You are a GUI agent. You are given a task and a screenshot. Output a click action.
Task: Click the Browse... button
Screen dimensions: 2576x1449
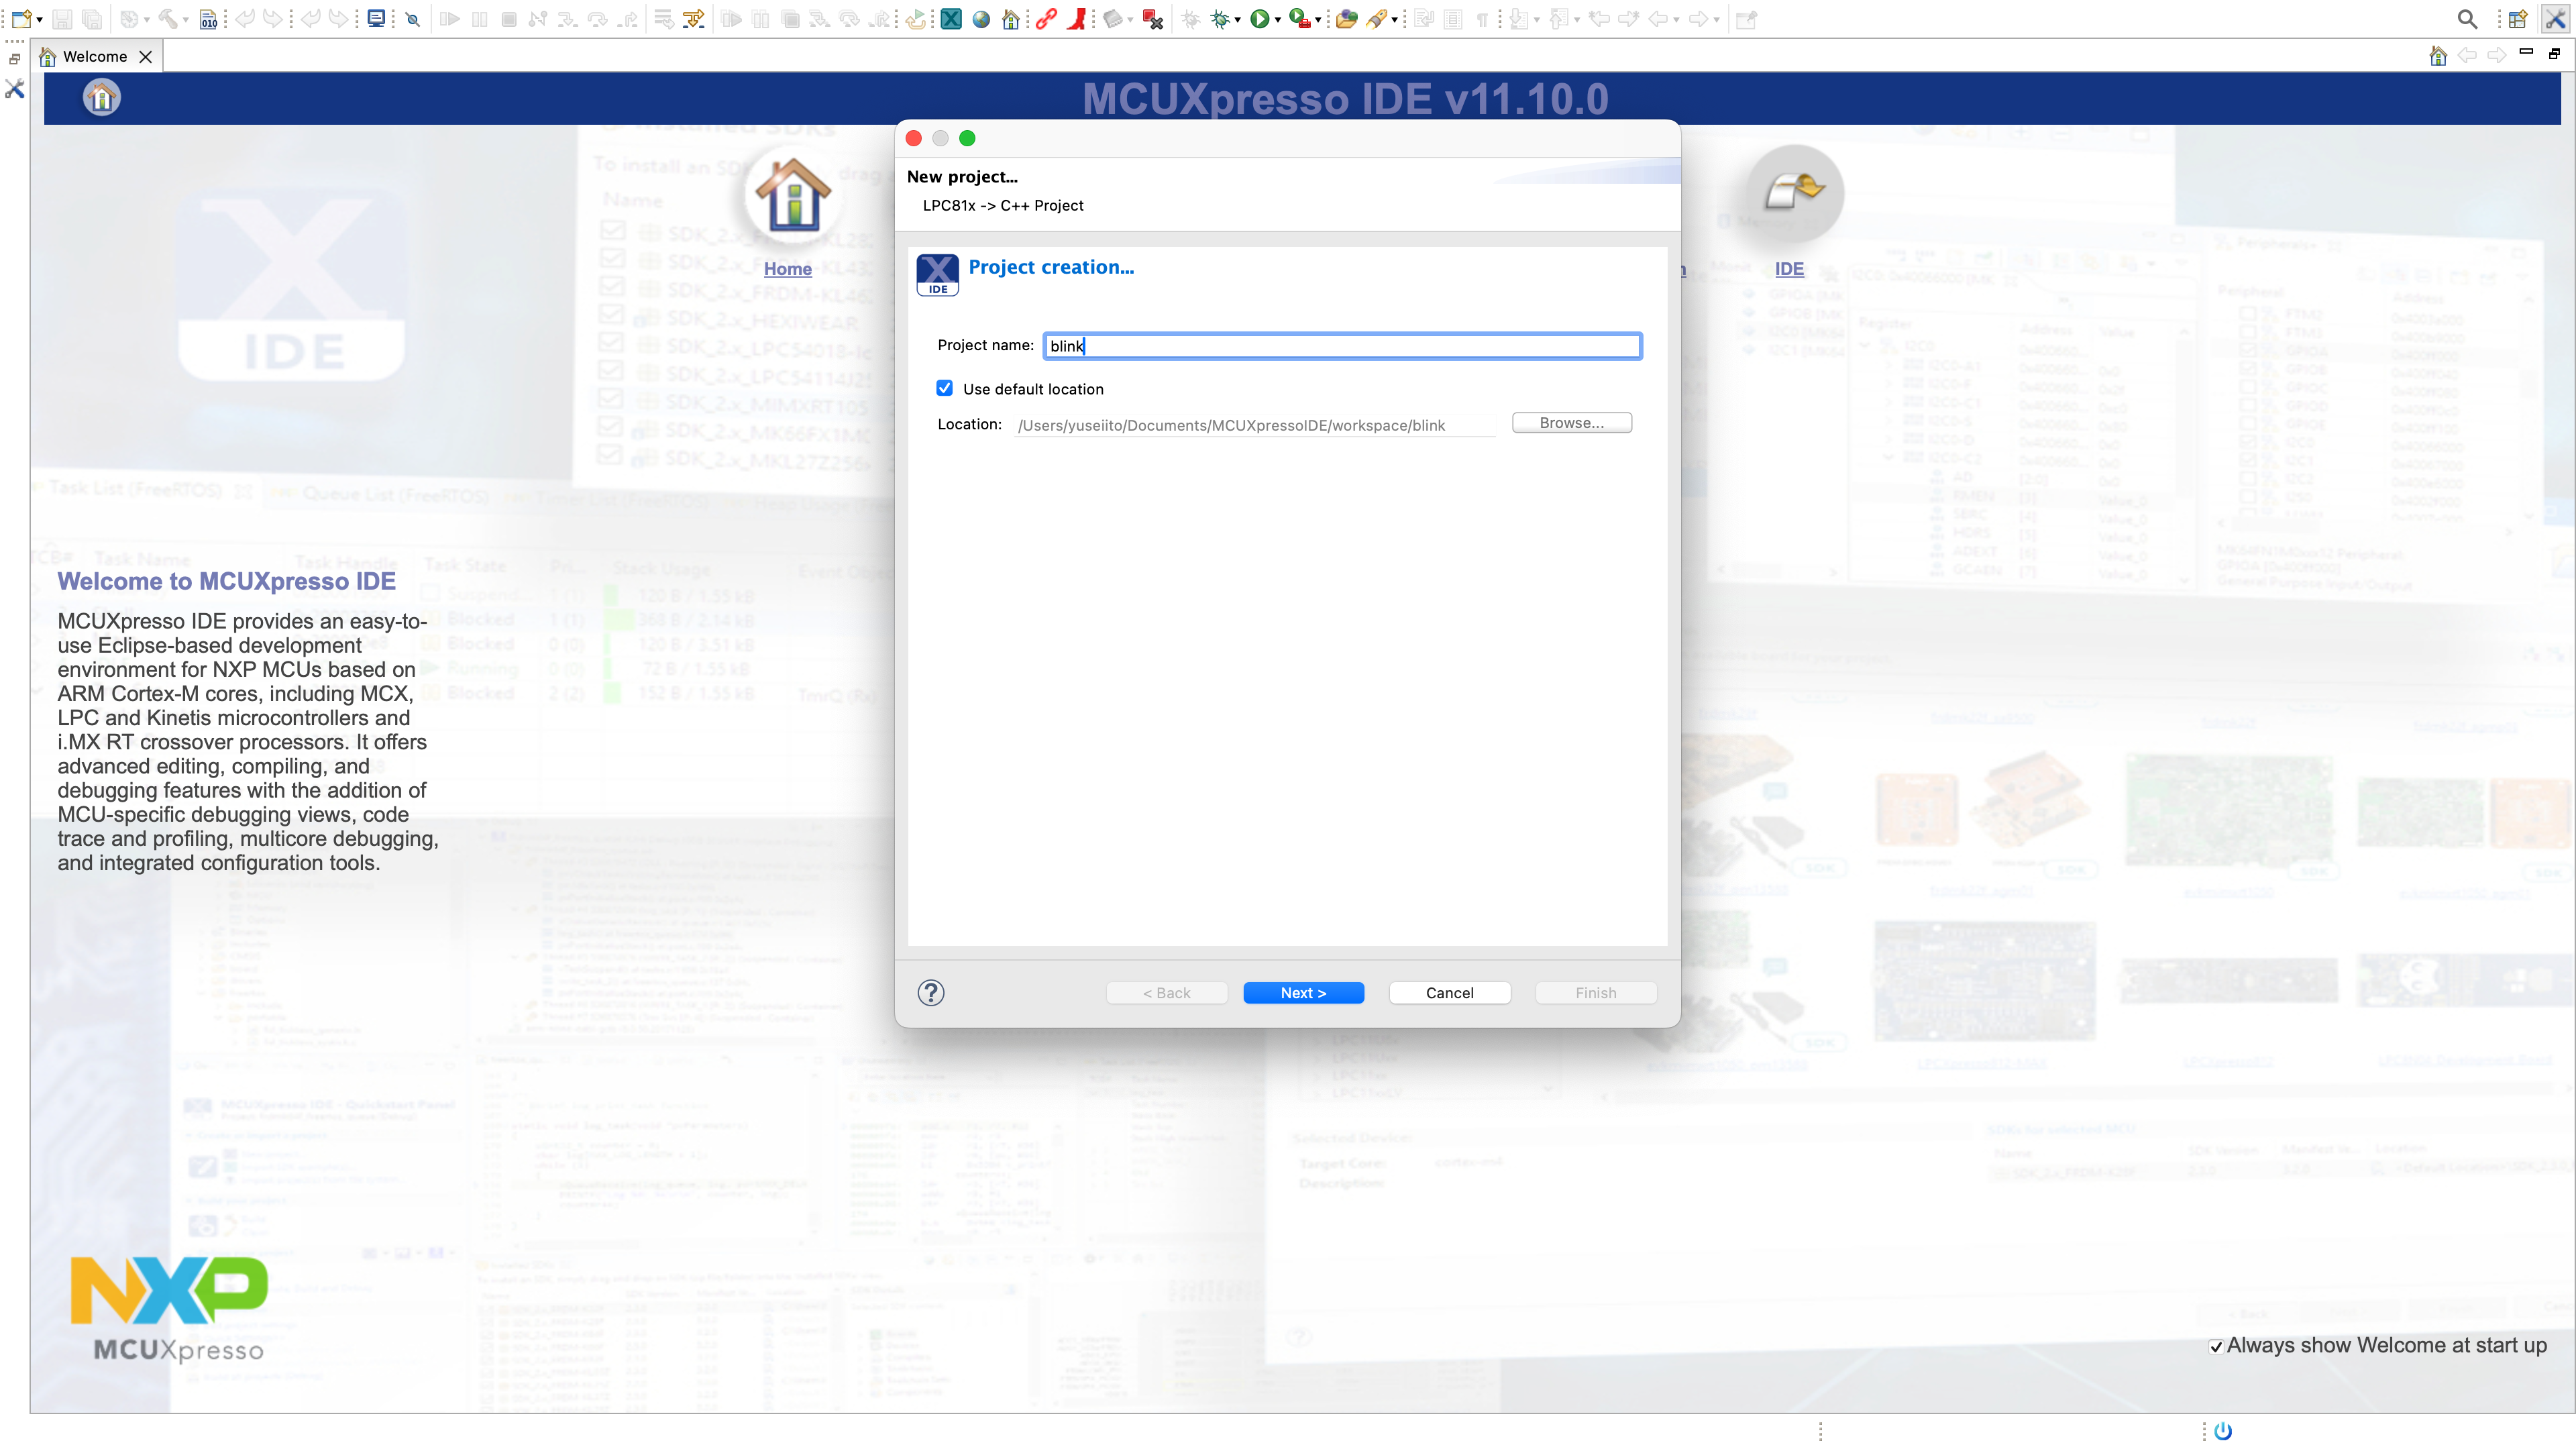tap(1571, 423)
